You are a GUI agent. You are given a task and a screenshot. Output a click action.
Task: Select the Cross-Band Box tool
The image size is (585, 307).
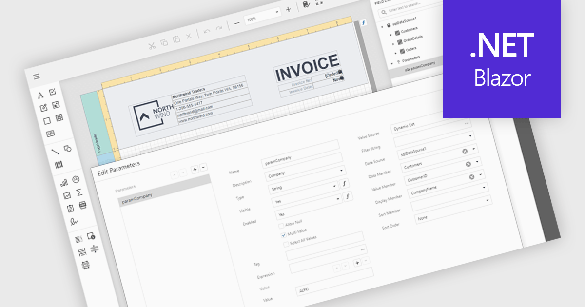click(85, 265)
